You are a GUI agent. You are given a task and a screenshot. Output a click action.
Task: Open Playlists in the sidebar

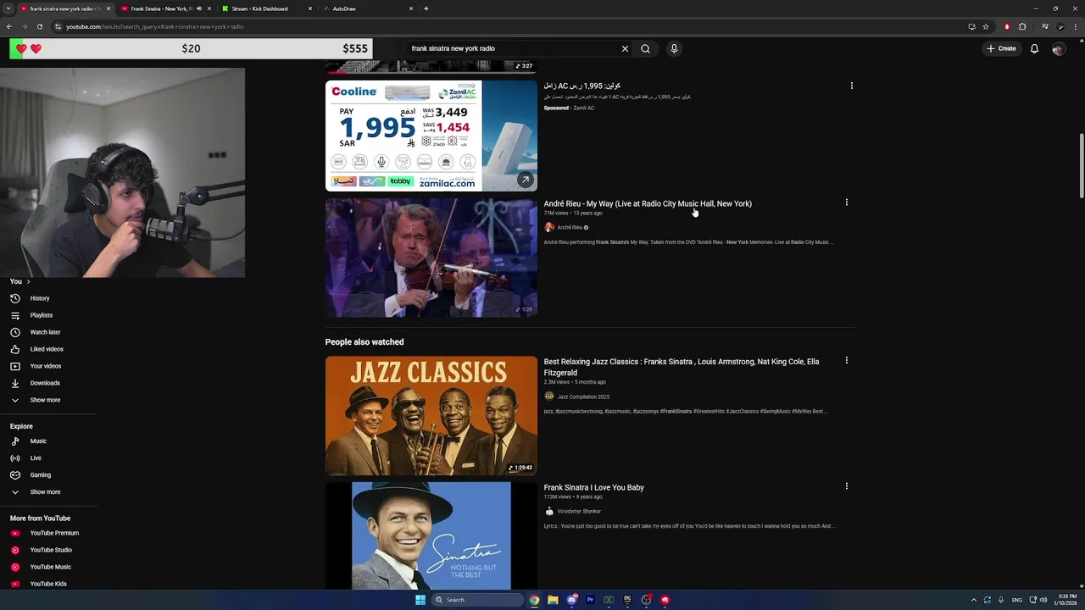[41, 315]
